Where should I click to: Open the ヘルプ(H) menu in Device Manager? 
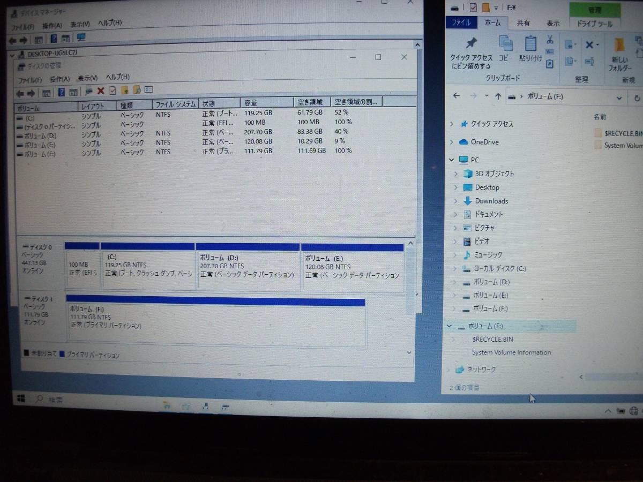(x=109, y=22)
